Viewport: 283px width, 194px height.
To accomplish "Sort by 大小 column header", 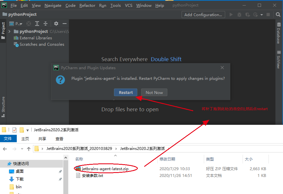I will tap(248, 159).
